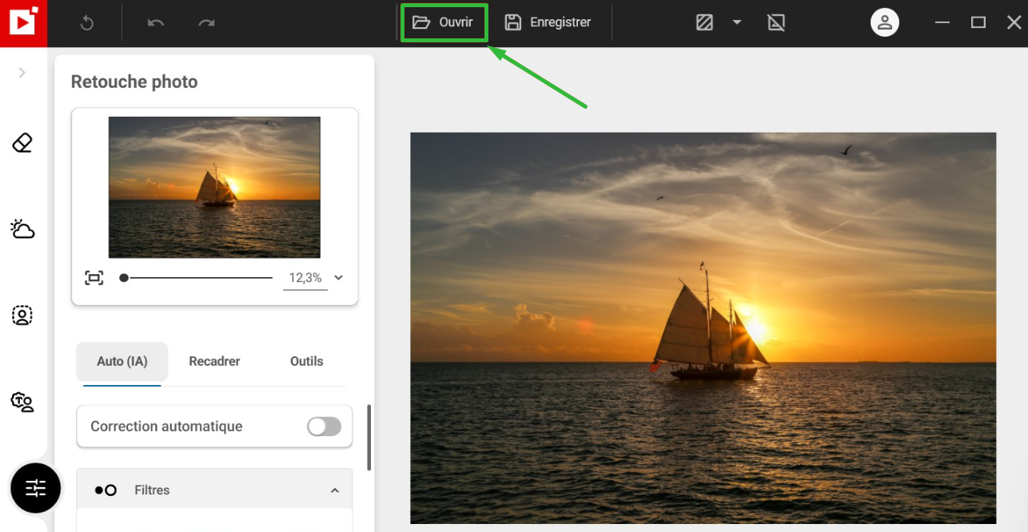Click the red app logo

click(23, 23)
